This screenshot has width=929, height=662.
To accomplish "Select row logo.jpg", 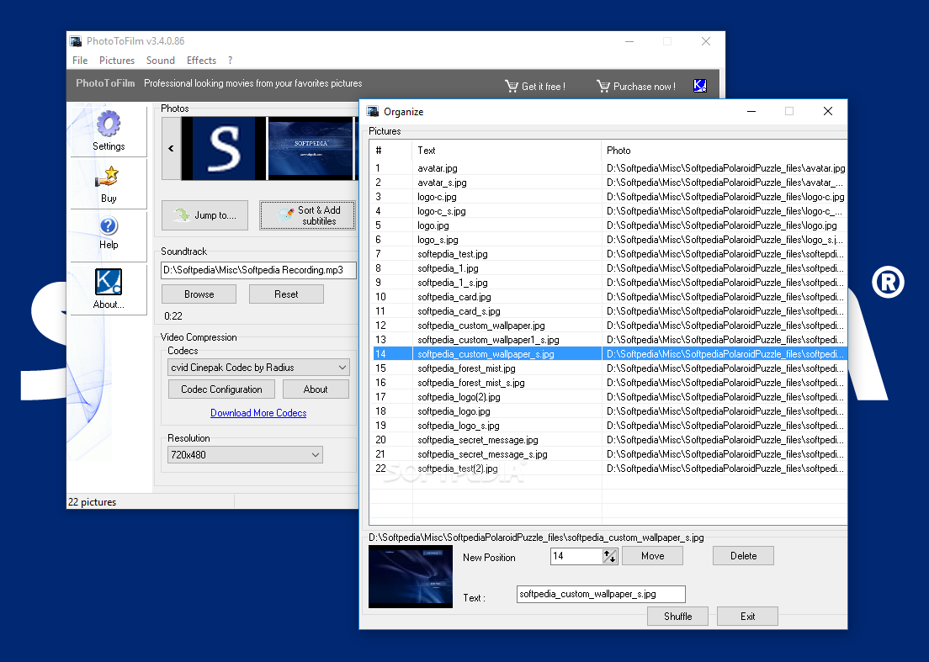I will (x=608, y=225).
